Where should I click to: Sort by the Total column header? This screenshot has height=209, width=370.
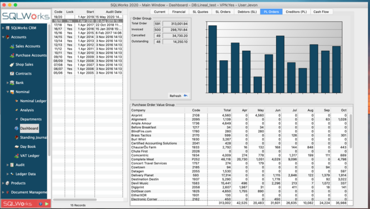[220, 110]
